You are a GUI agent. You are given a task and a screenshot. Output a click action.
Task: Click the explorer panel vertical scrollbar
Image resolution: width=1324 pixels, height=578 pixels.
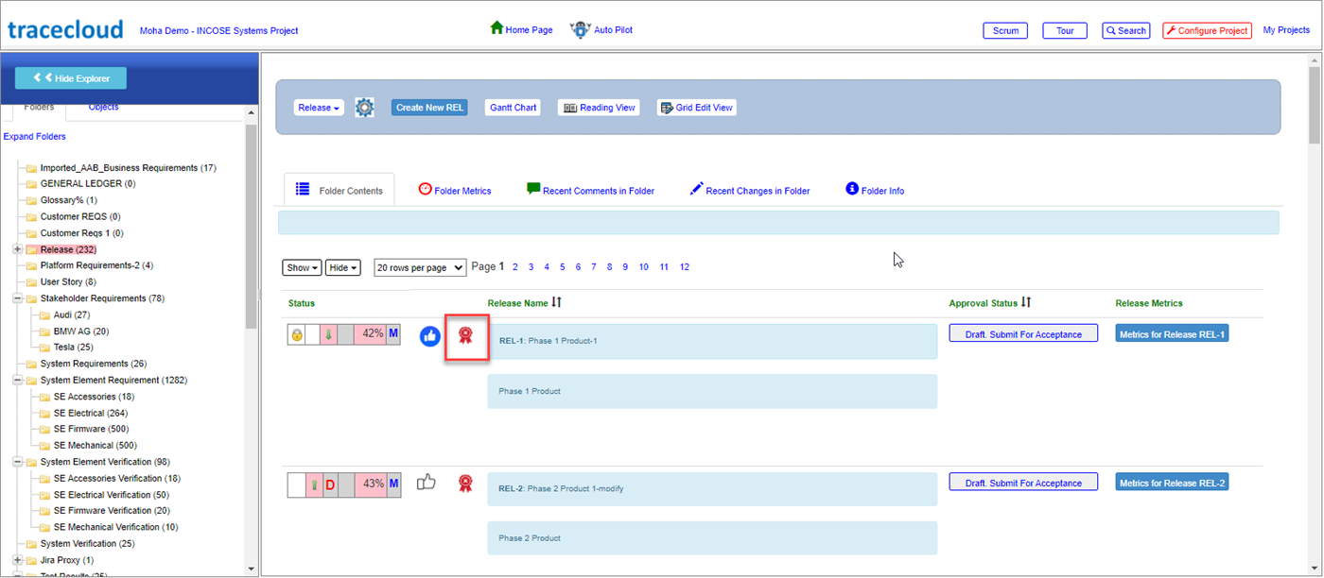251,225
